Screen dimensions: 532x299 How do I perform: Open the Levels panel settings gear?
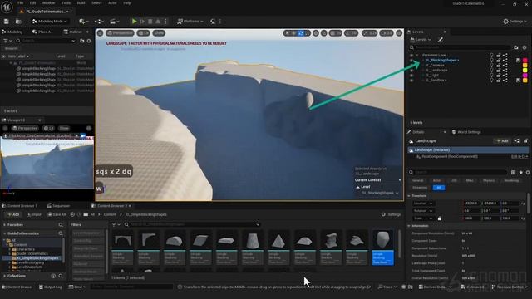point(525,47)
